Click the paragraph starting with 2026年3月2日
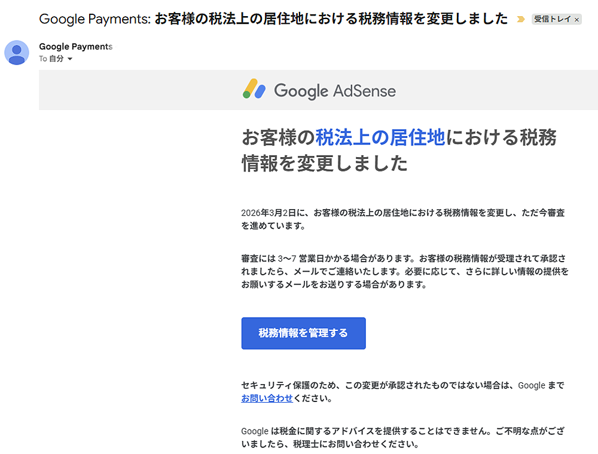This screenshot has height=454, width=598. (x=402, y=219)
